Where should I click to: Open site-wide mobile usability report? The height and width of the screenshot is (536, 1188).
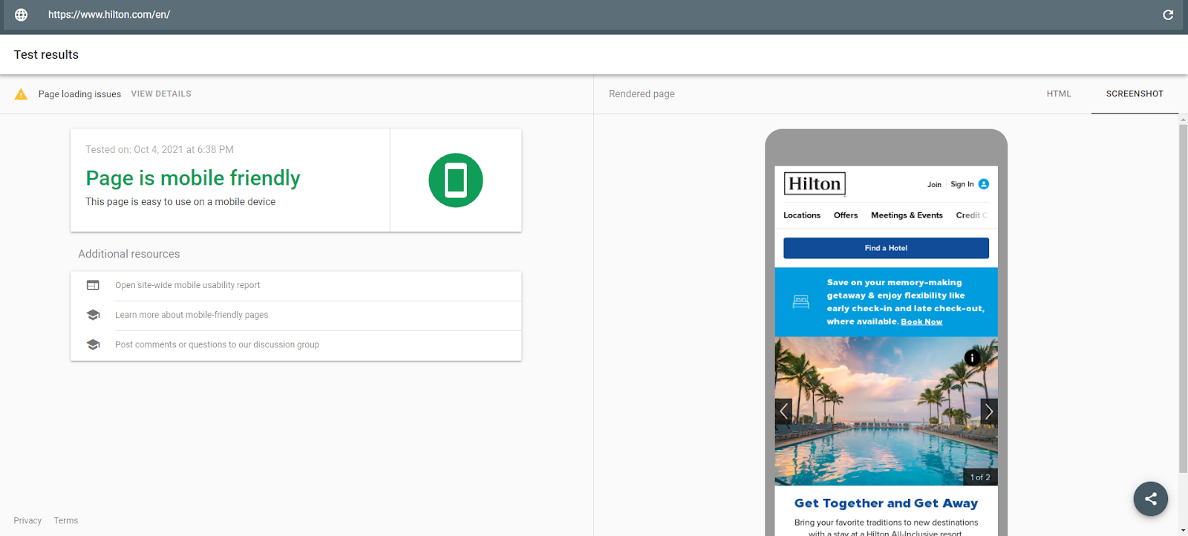(188, 285)
